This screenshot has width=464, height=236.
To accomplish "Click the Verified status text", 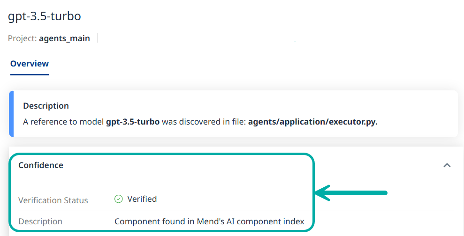I will (x=142, y=199).
